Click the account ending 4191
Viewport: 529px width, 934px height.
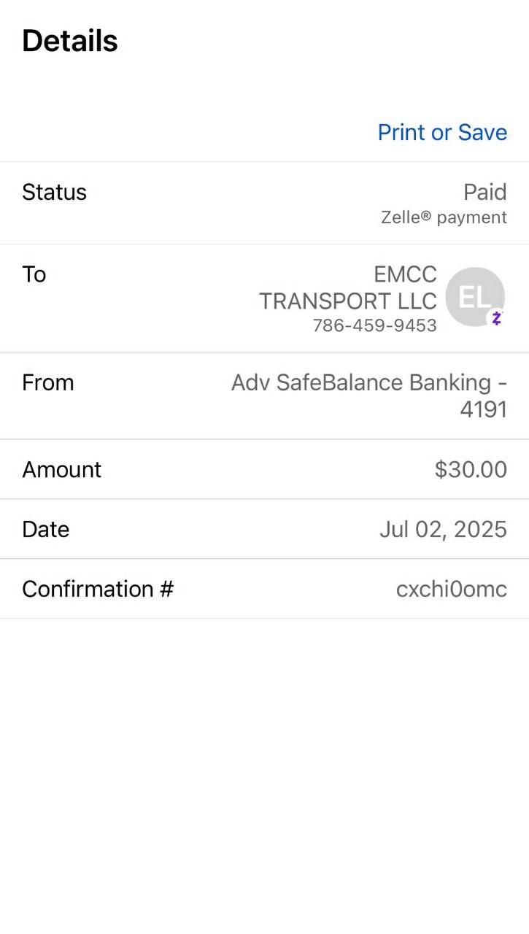(483, 409)
